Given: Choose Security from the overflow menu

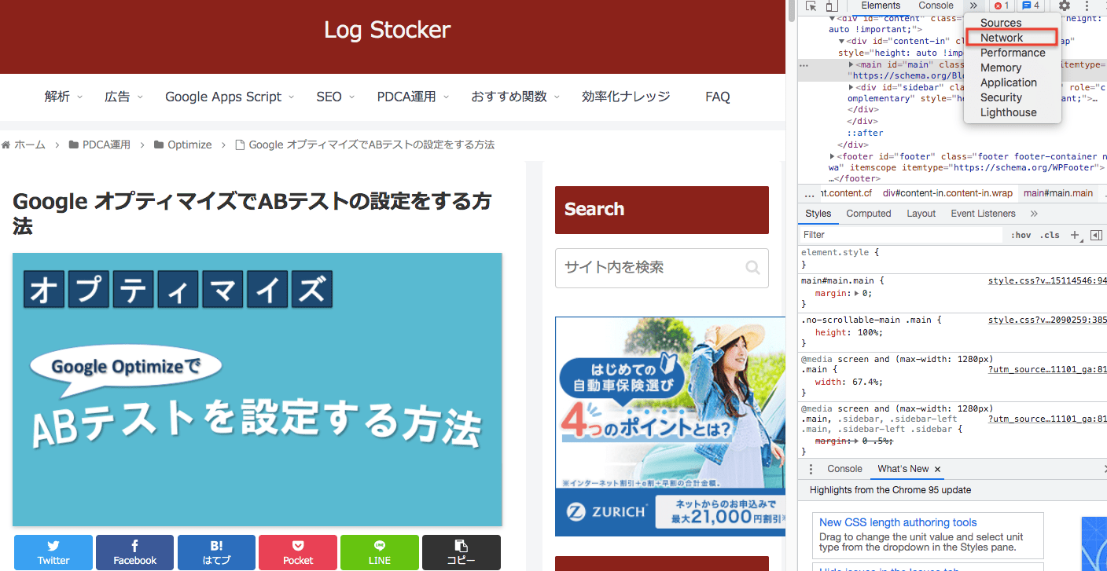Looking at the screenshot, I should pos(1001,97).
